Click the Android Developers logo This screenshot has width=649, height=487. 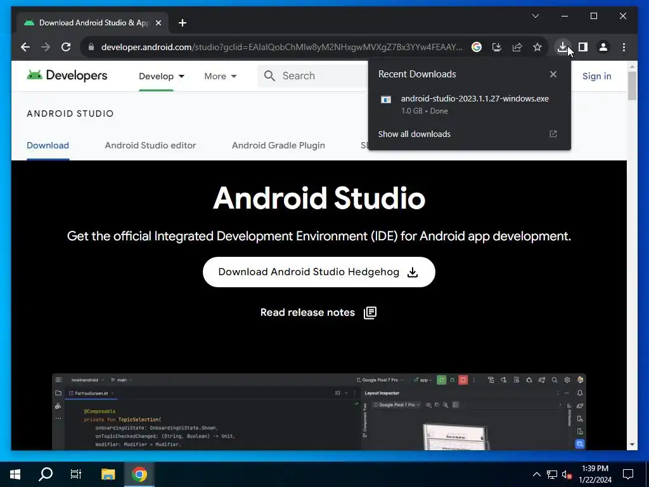pos(67,75)
